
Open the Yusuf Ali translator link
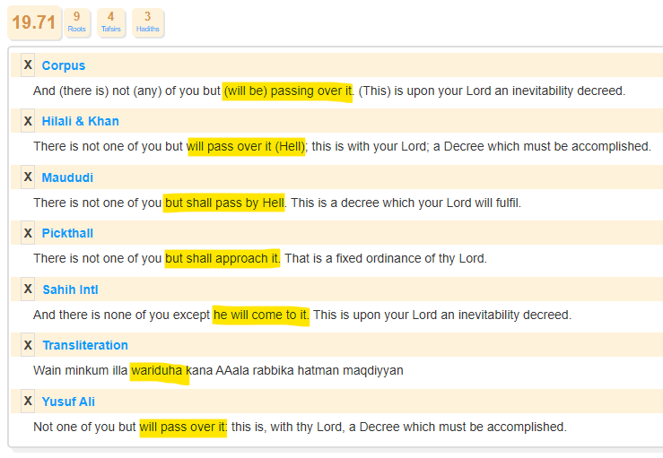point(68,402)
